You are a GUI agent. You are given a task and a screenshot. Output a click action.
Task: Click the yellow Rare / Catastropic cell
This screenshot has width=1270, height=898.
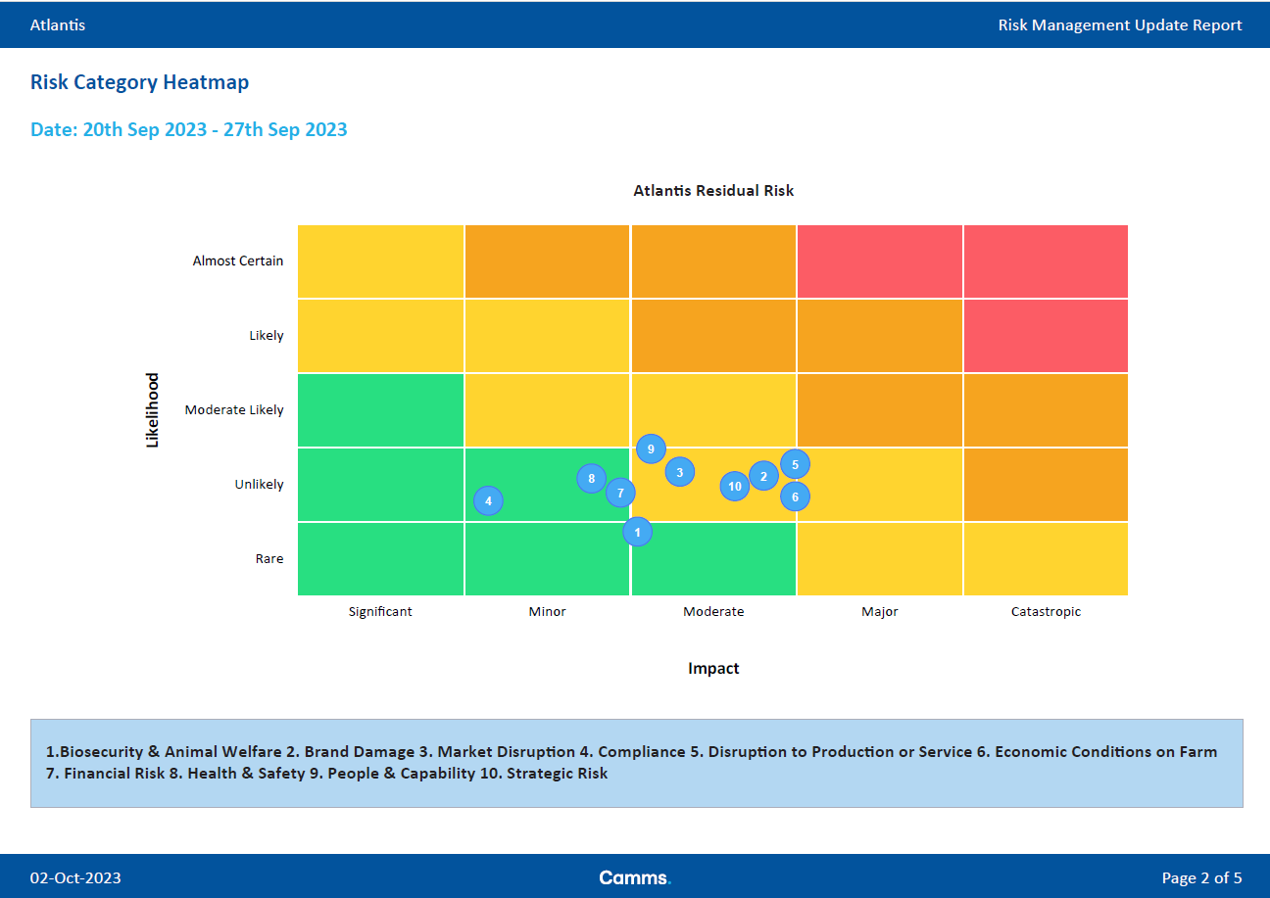(1046, 559)
